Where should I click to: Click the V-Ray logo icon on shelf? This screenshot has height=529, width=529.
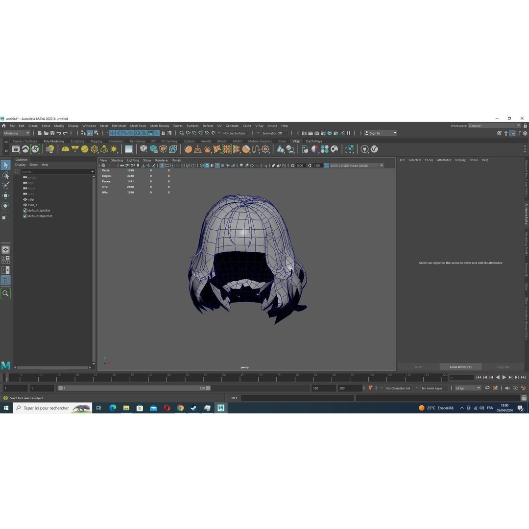click(374, 149)
